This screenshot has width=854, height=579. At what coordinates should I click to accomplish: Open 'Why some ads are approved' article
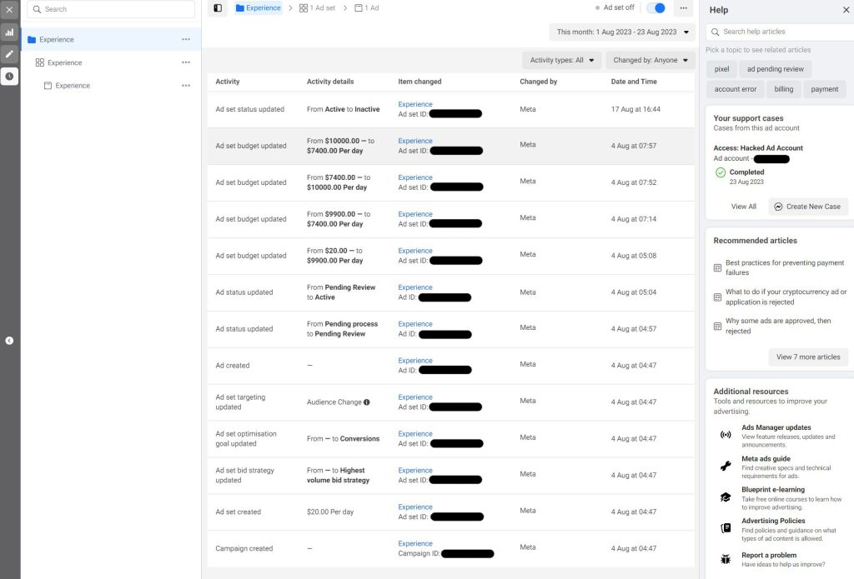tap(780, 326)
